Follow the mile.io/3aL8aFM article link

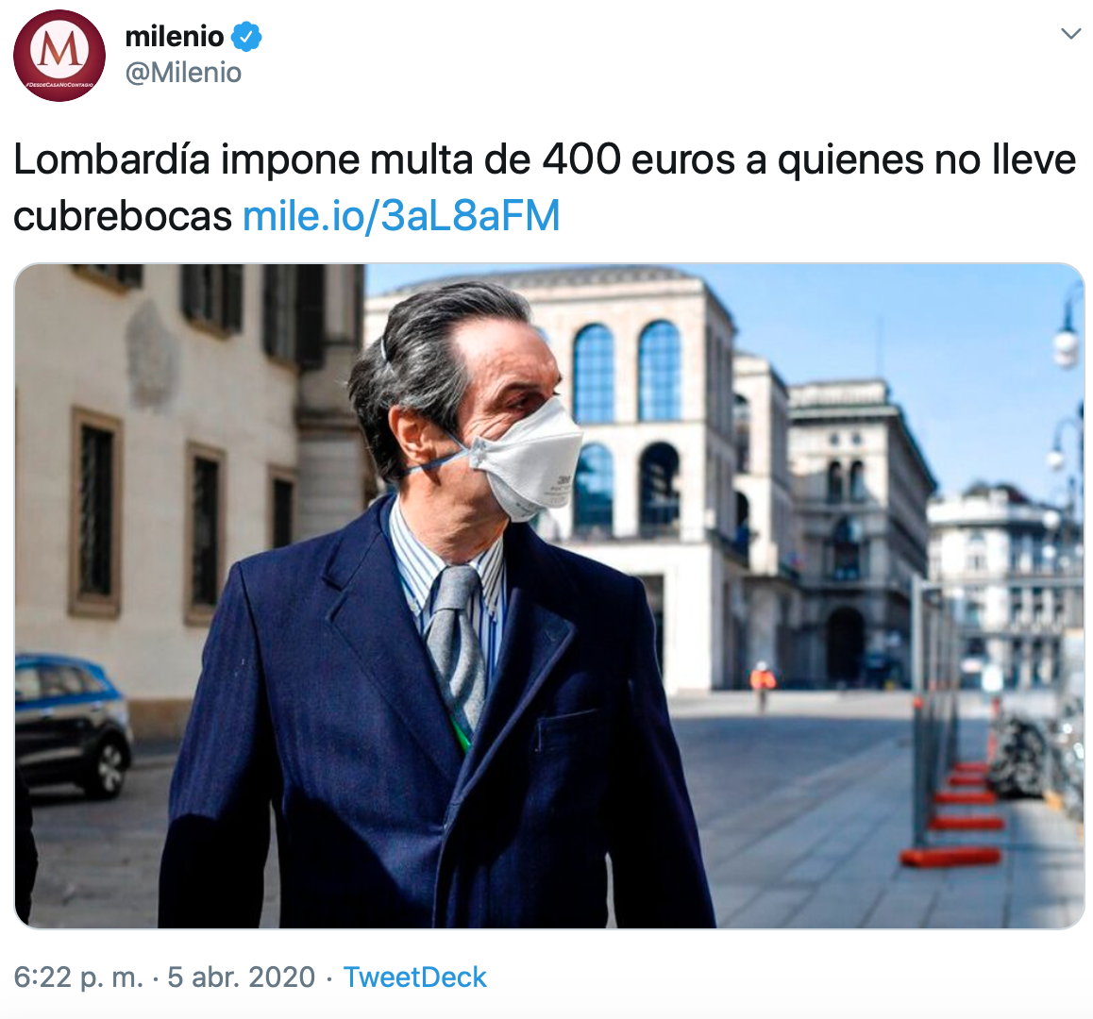(401, 215)
